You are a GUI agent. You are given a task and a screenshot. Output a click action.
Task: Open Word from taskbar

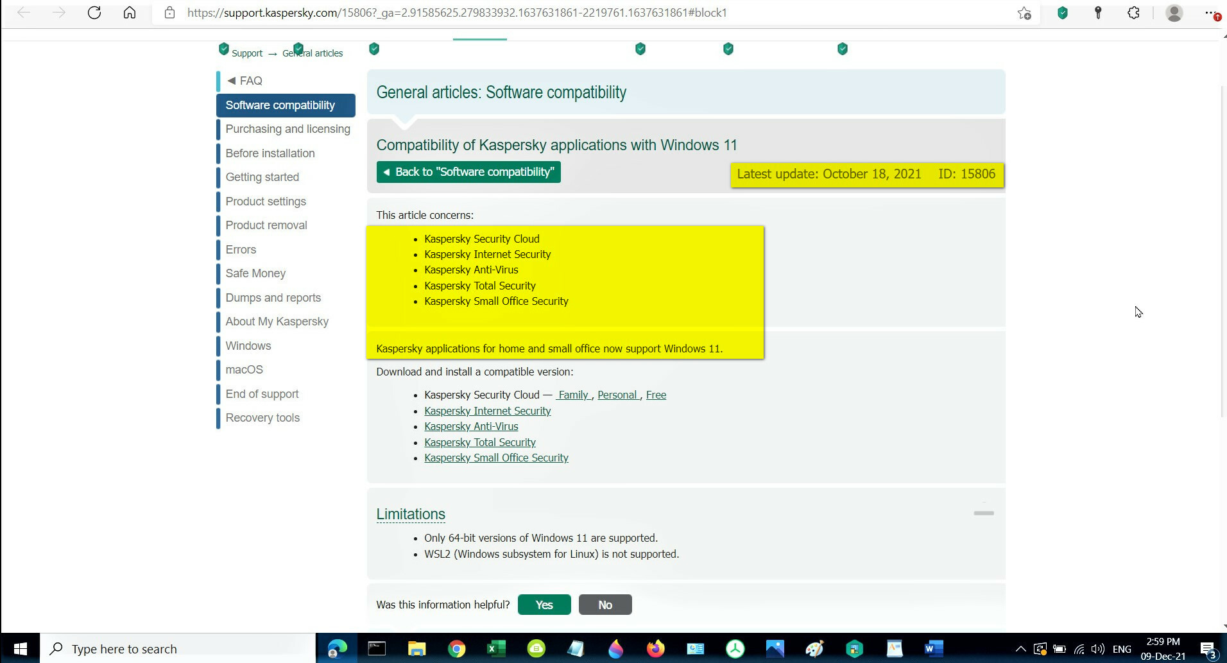click(934, 649)
